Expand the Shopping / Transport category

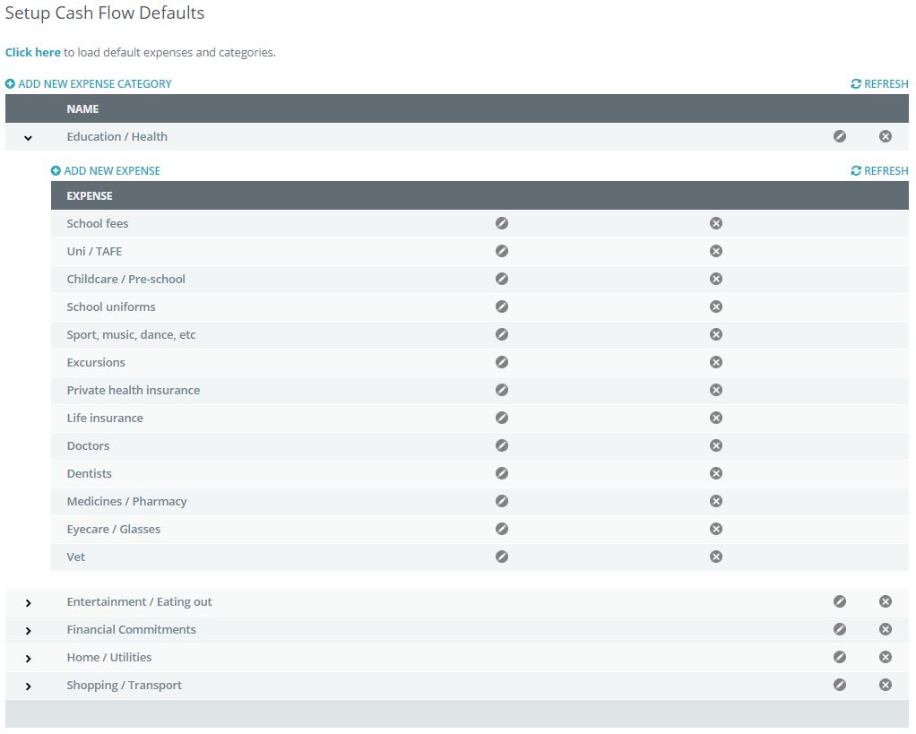pos(28,686)
